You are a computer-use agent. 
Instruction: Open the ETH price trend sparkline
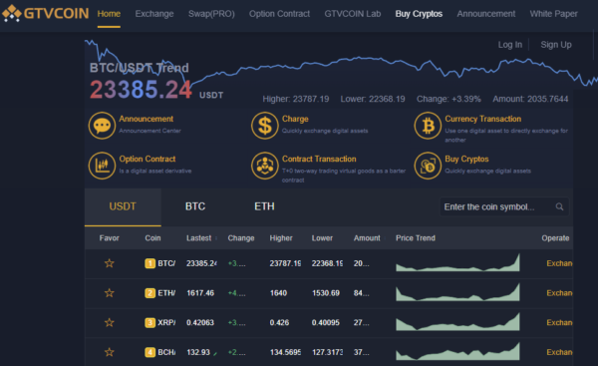point(457,292)
